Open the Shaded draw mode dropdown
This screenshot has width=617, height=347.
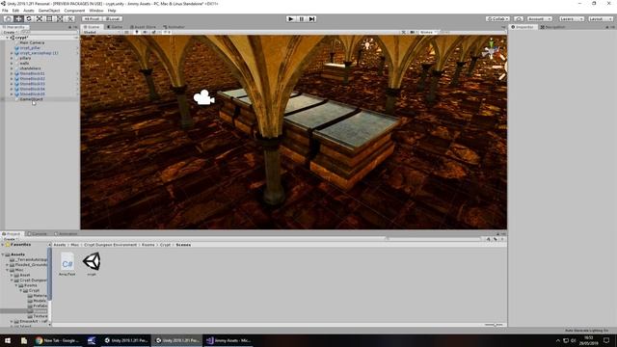pyautogui.click(x=102, y=32)
